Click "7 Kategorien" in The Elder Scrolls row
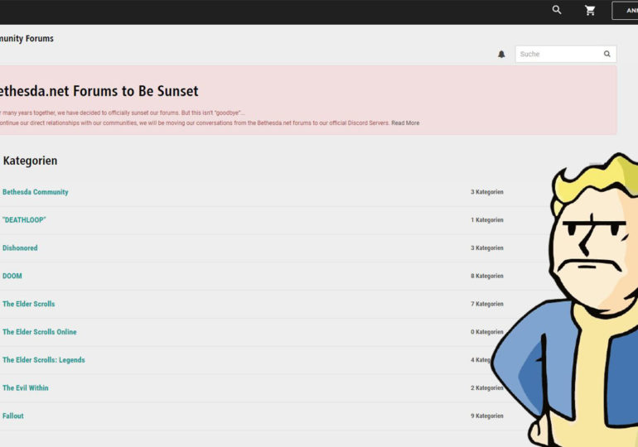The width and height of the screenshot is (638, 447). click(487, 304)
